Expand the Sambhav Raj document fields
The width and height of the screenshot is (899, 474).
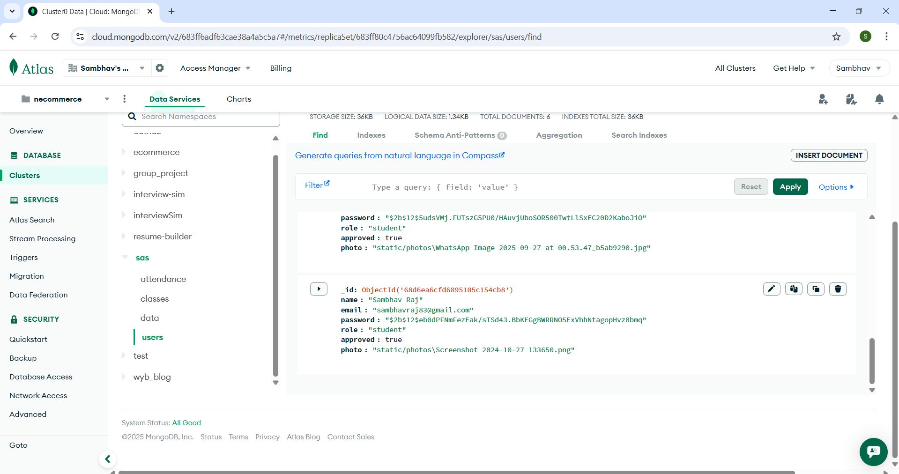[x=319, y=289]
